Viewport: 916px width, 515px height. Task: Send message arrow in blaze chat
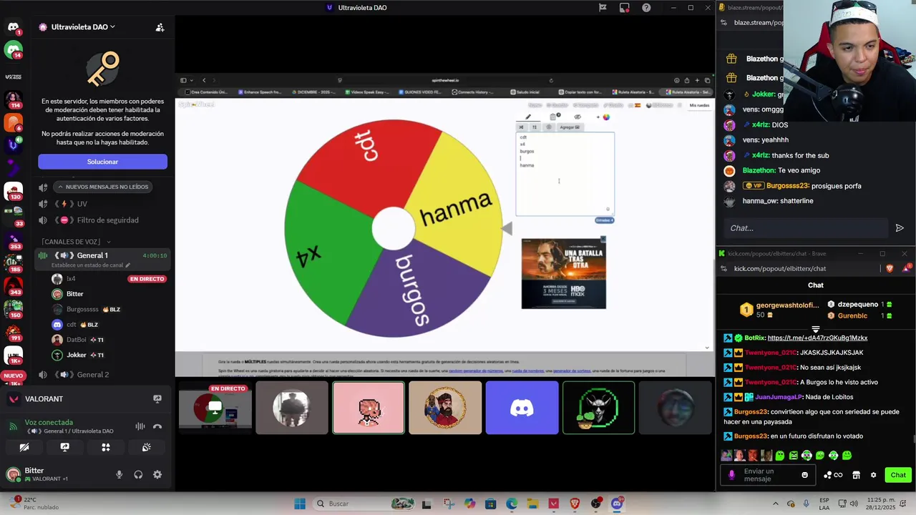(x=900, y=228)
